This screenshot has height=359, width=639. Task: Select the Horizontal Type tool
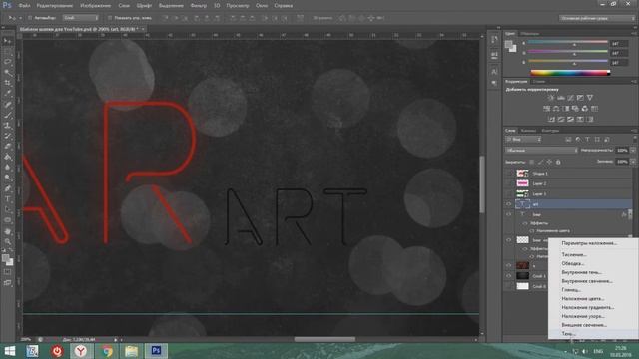pos(7,199)
